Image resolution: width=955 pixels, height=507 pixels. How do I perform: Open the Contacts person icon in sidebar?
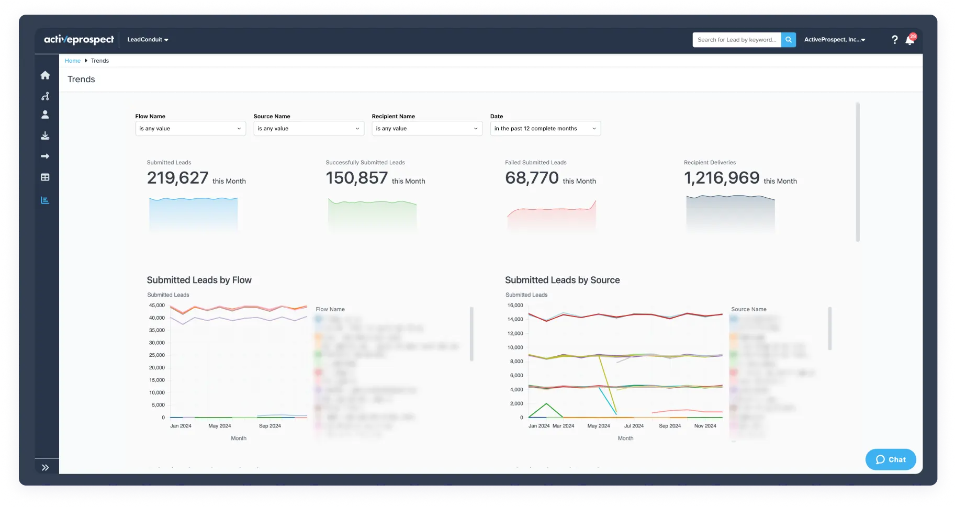point(46,115)
